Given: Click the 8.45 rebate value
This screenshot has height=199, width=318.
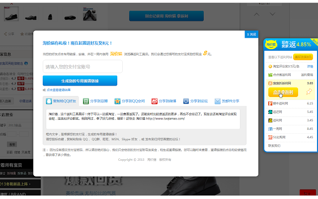Looking at the screenshot, I should click(310, 129).
